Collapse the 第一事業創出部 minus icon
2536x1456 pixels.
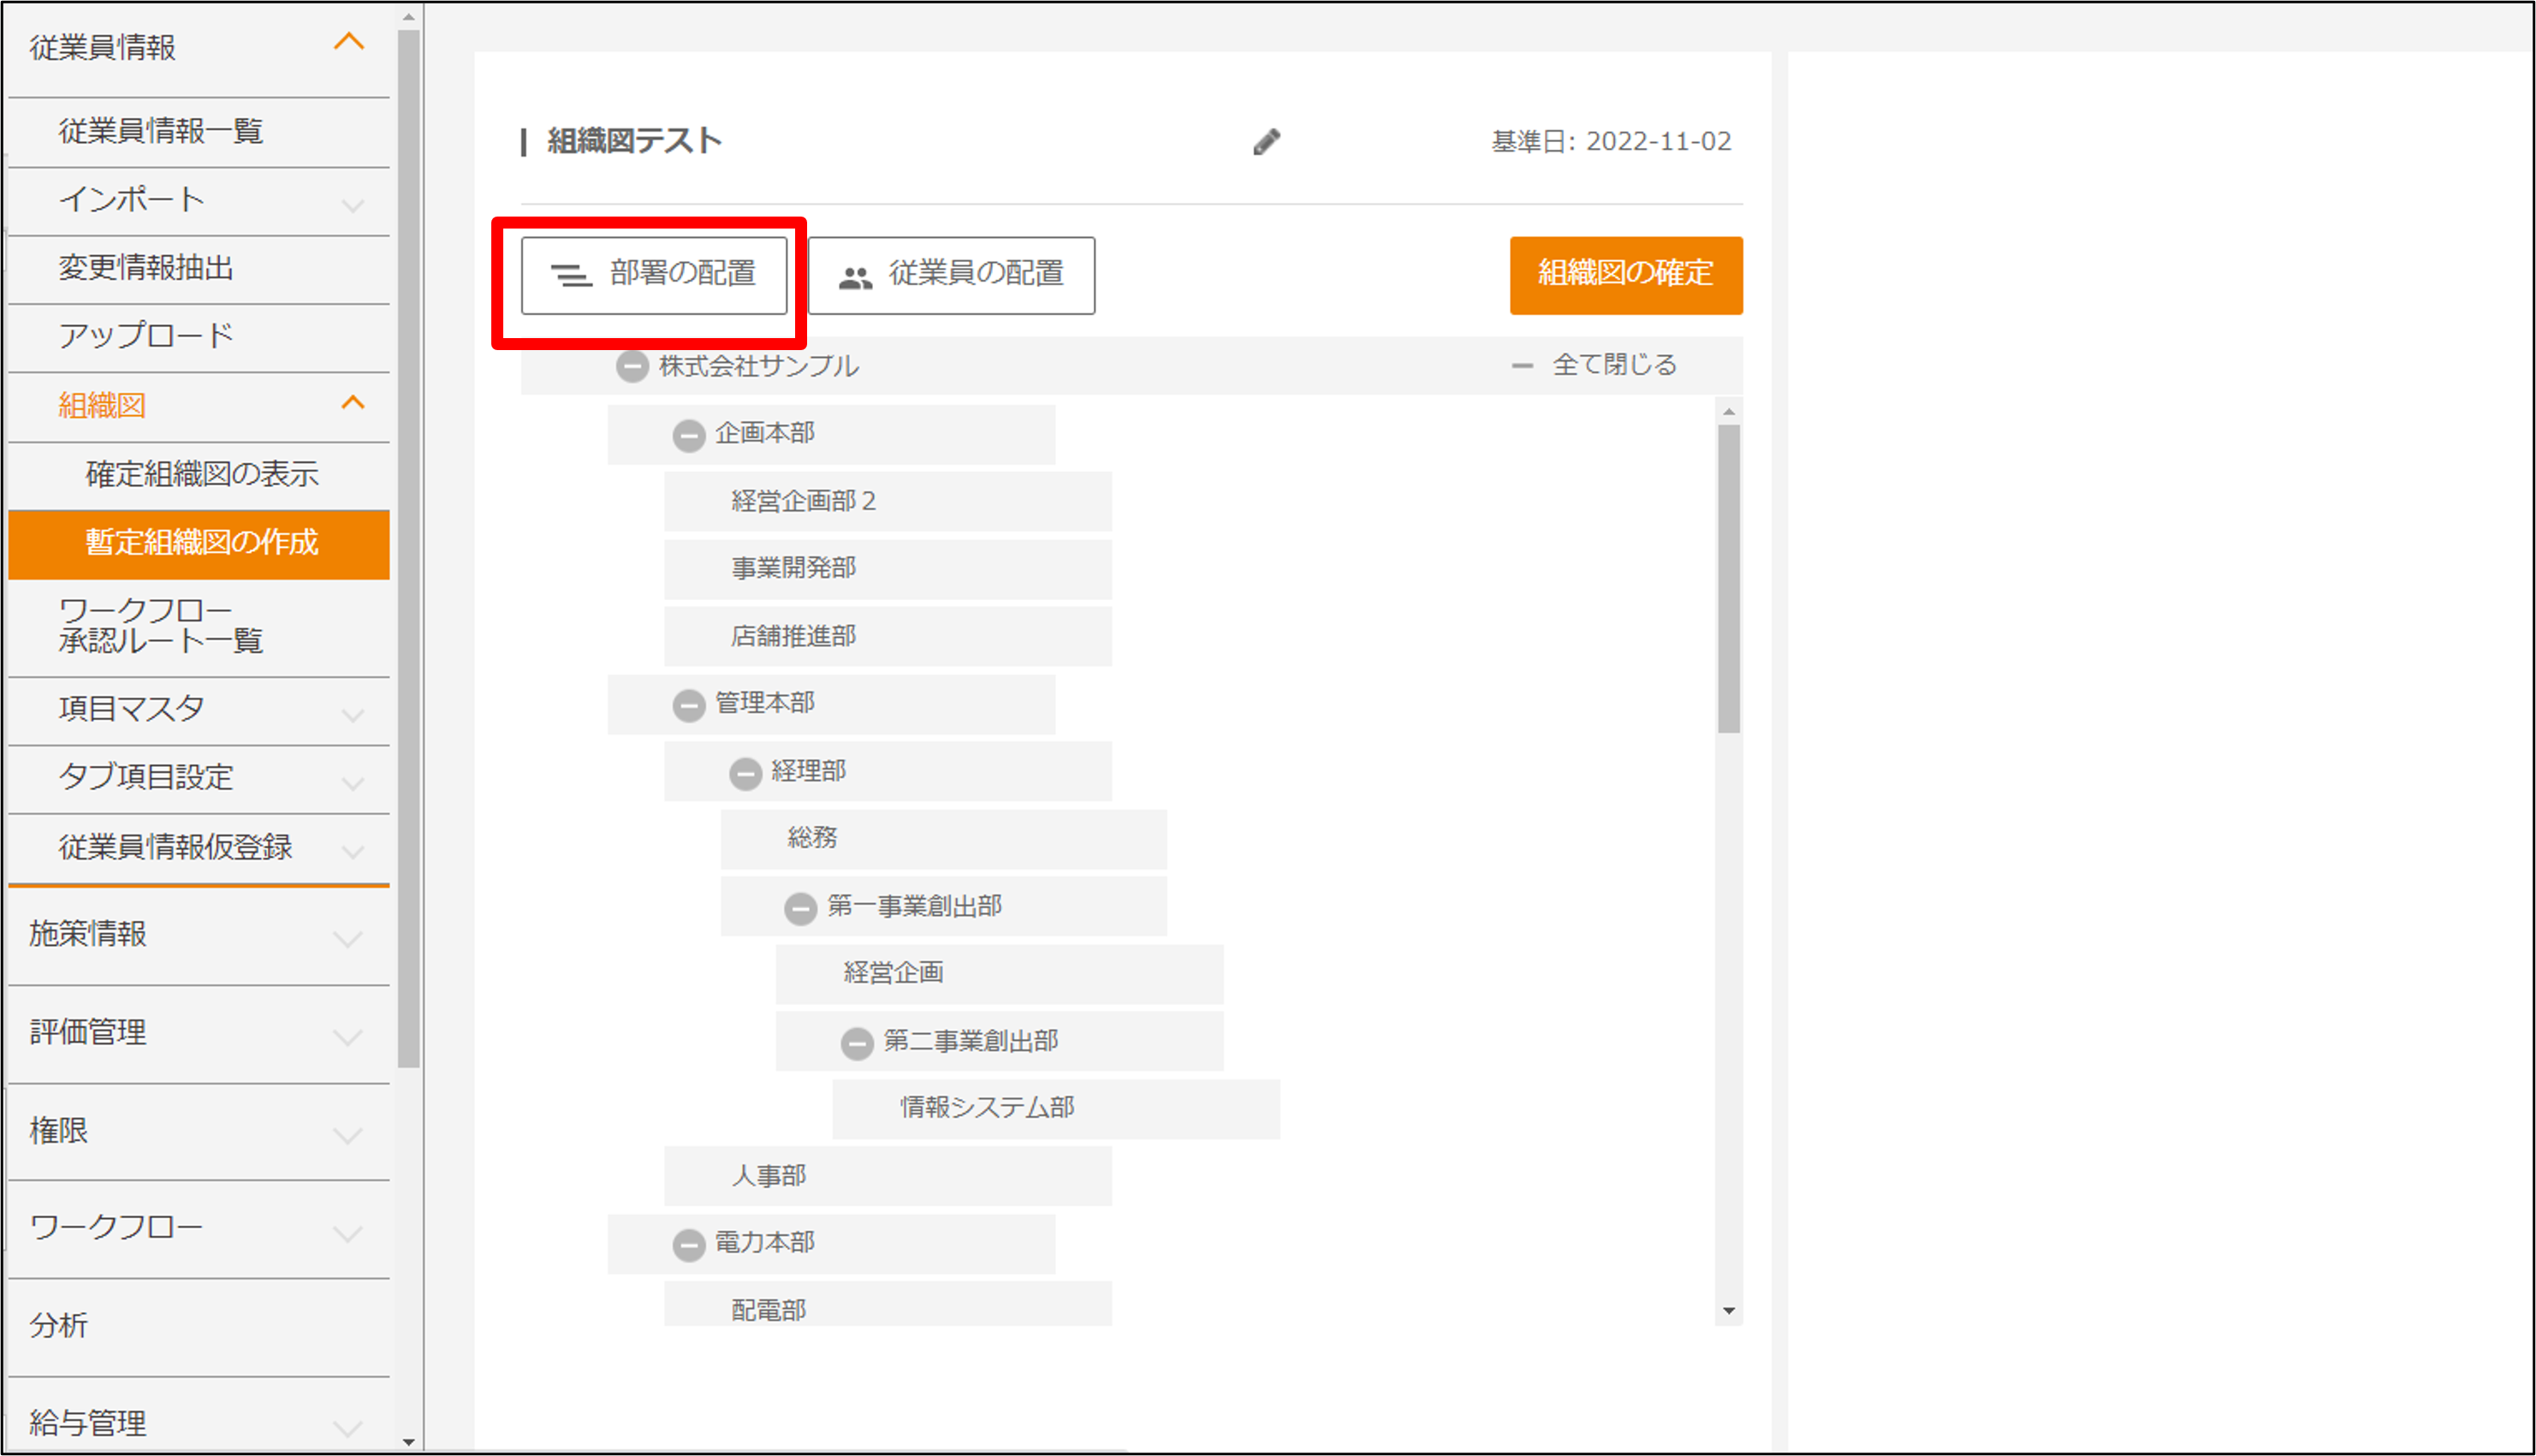click(800, 908)
